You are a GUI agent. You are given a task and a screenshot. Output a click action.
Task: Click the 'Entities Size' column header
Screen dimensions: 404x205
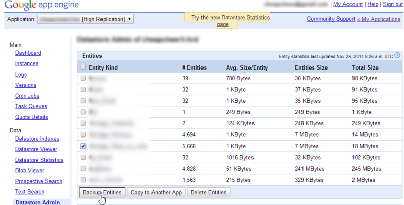pyautogui.click(x=311, y=67)
